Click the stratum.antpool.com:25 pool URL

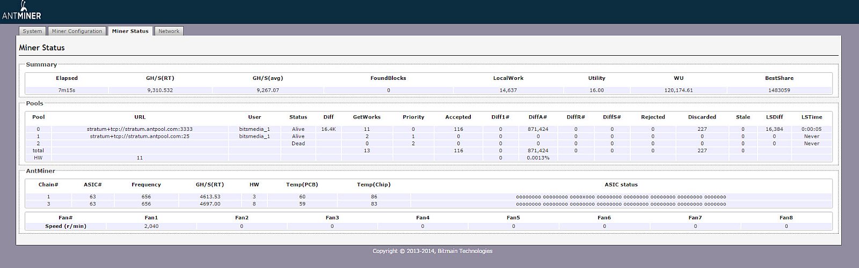[x=140, y=136]
